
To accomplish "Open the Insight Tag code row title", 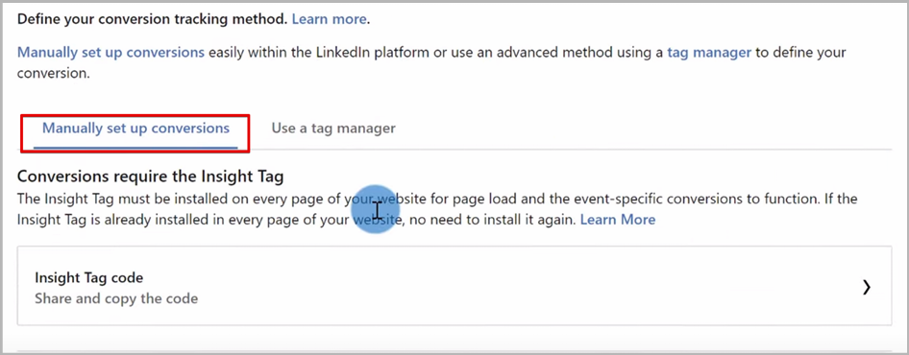I will pyautogui.click(x=88, y=277).
